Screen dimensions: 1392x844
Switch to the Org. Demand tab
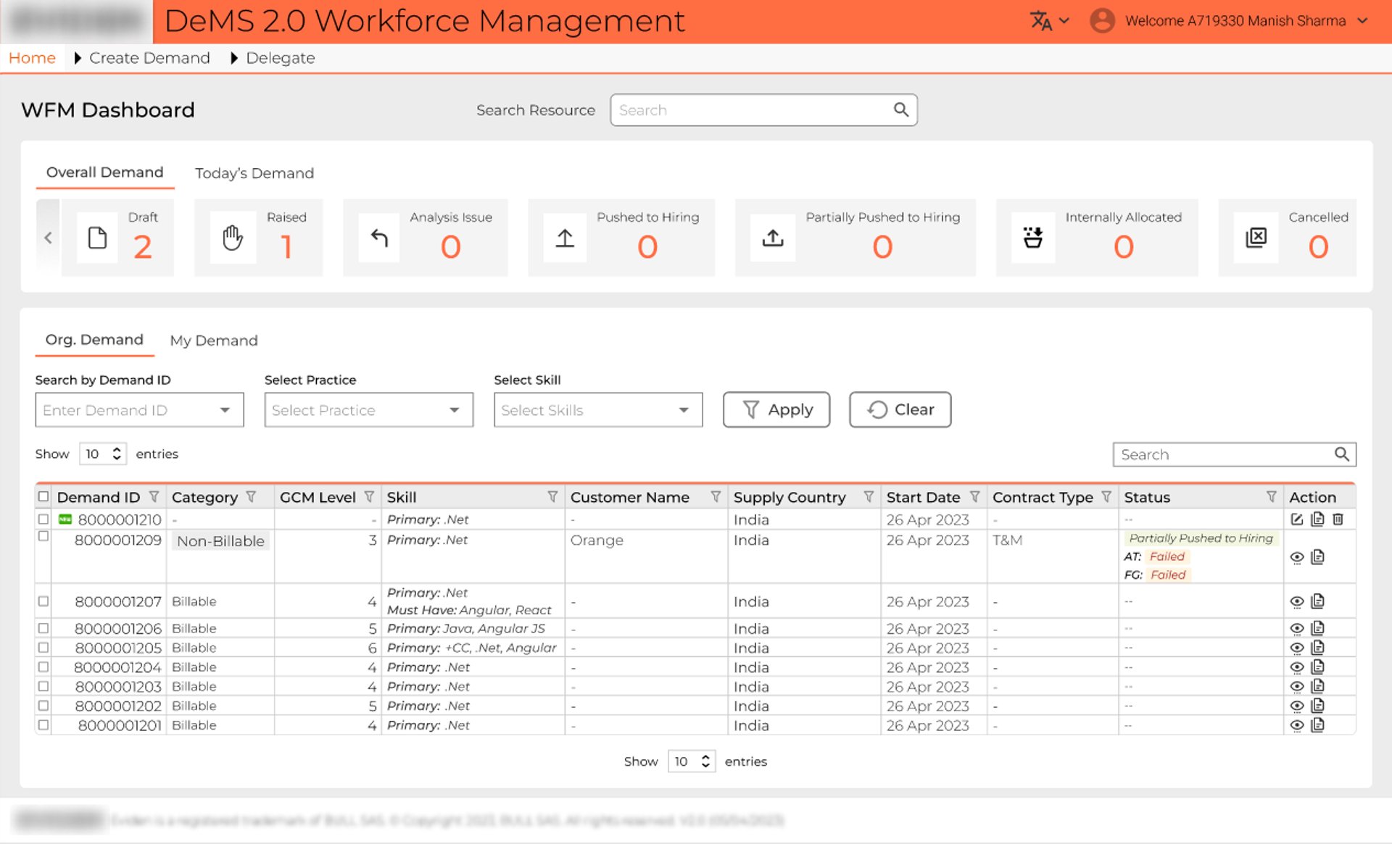94,340
